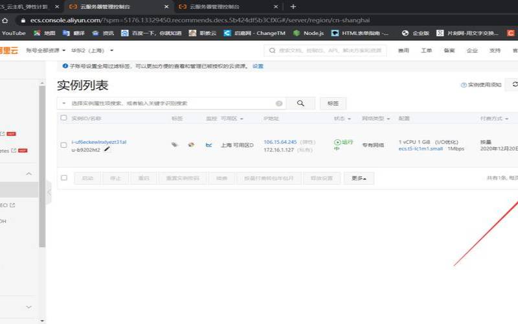The width and height of the screenshot is (518, 324).
Task: Open the monitoring chart icon for the instance
Action: [x=208, y=145]
